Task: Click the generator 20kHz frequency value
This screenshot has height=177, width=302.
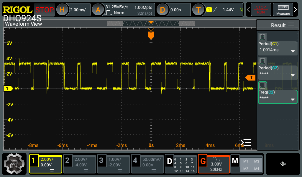Action: [216, 169]
